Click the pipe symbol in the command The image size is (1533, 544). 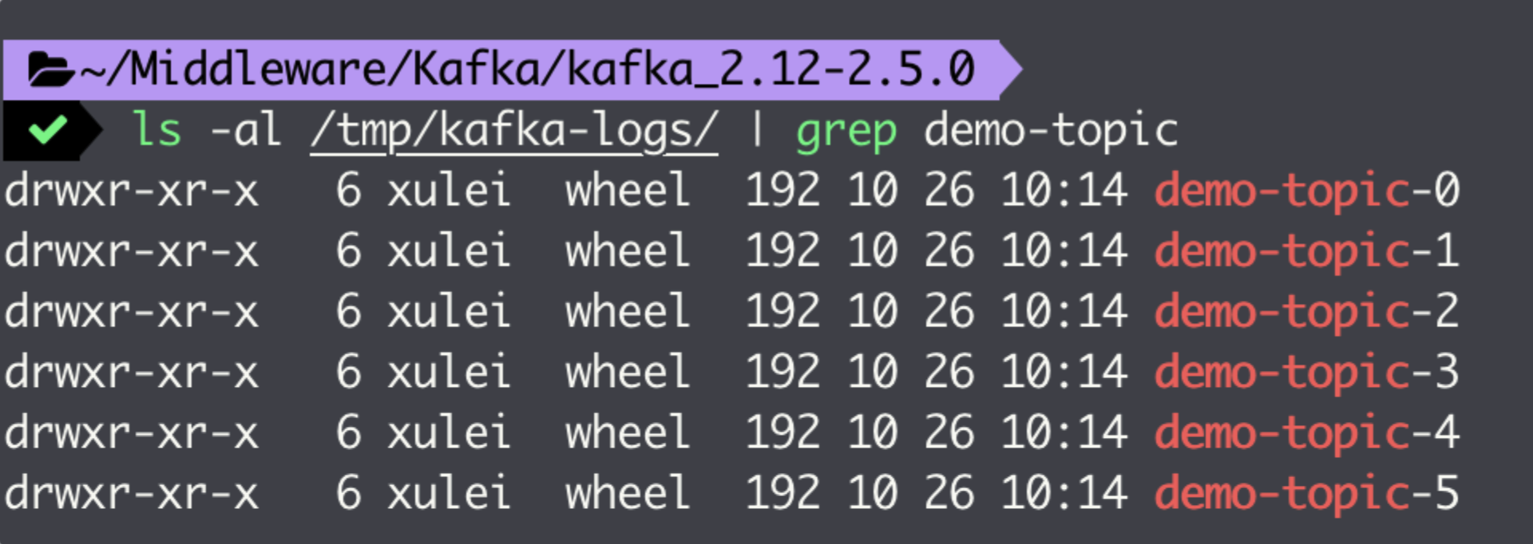coord(756,129)
